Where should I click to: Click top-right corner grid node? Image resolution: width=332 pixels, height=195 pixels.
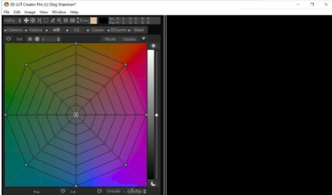tap(126, 64)
